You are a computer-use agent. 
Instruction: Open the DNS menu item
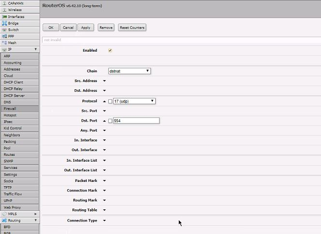[20, 102]
